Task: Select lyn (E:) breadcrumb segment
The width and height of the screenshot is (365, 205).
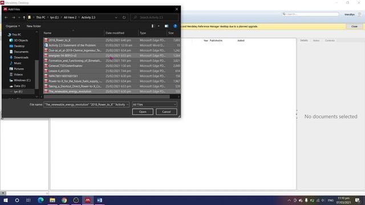Action: coord(54,18)
